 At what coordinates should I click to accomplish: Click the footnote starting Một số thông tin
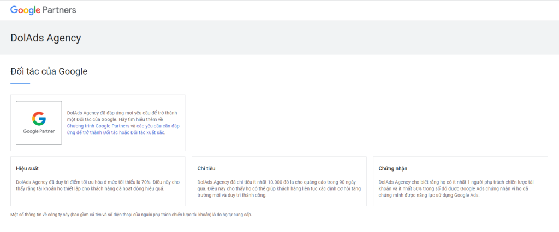coord(131,215)
